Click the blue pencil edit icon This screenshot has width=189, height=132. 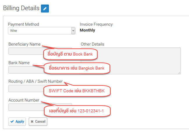(45, 9)
